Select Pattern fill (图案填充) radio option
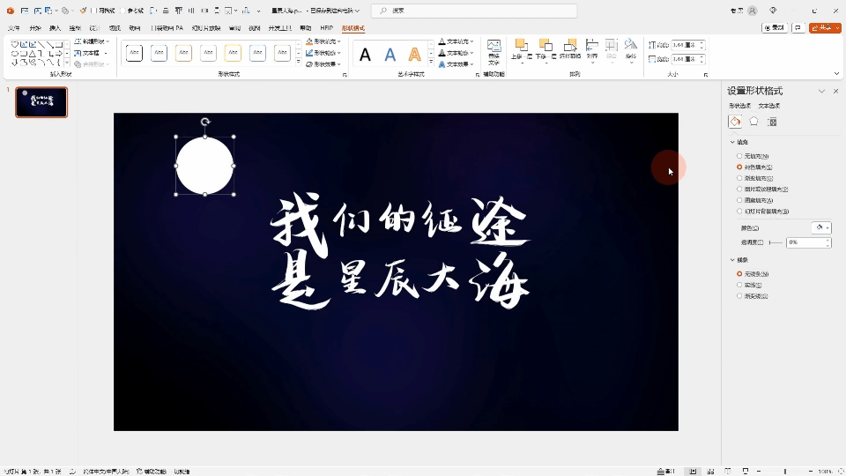Image resolution: width=846 pixels, height=476 pixels. point(739,200)
